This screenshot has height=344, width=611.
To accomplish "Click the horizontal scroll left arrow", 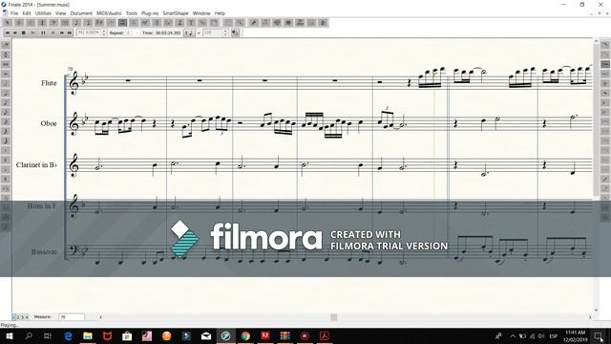I will (100, 317).
